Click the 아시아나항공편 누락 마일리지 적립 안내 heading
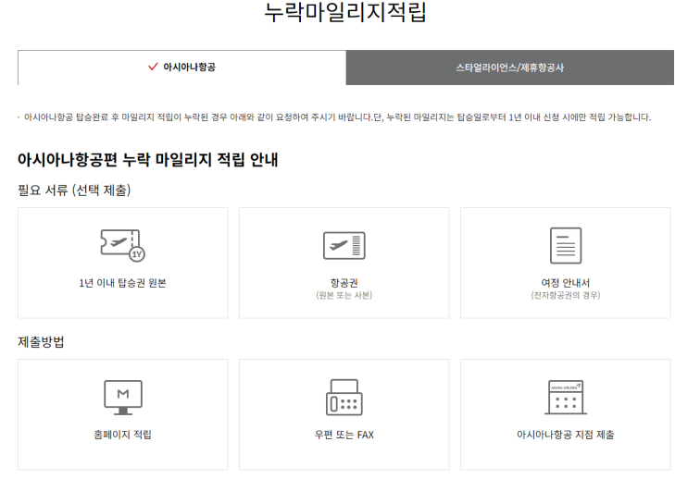 147,160
